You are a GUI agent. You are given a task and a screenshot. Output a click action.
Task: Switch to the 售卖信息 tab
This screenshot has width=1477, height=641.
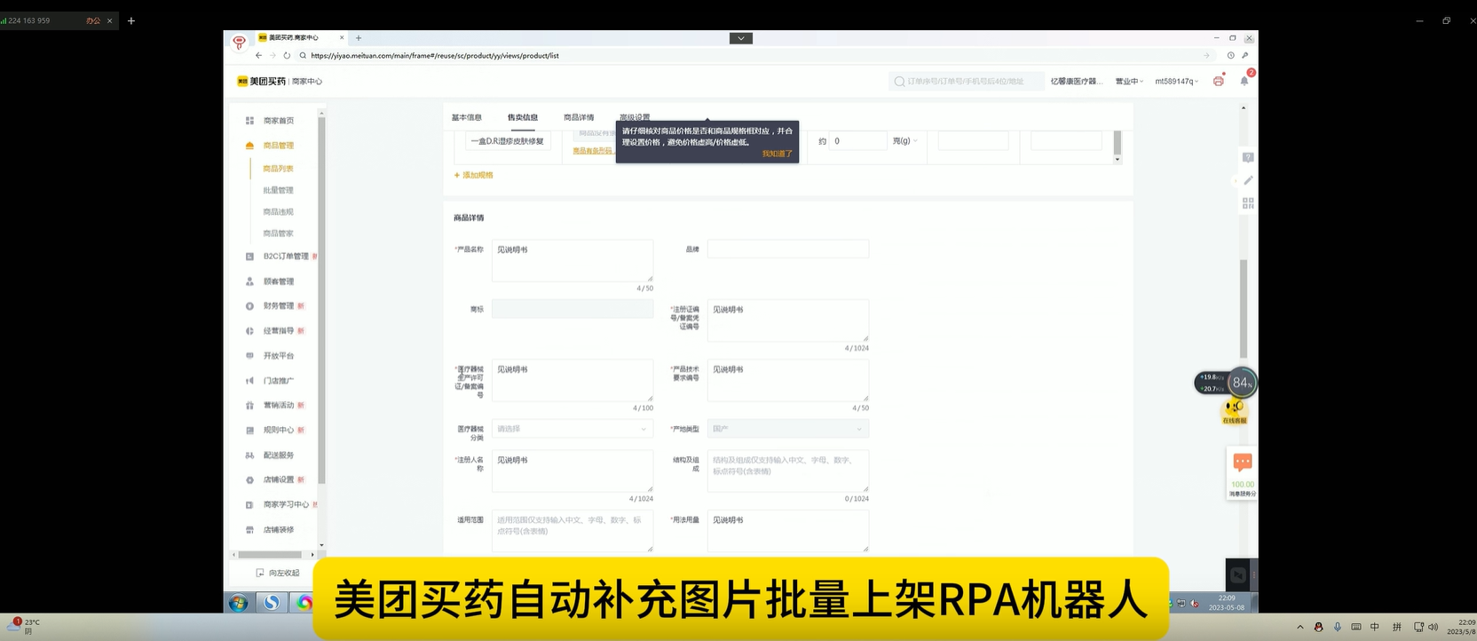(523, 117)
